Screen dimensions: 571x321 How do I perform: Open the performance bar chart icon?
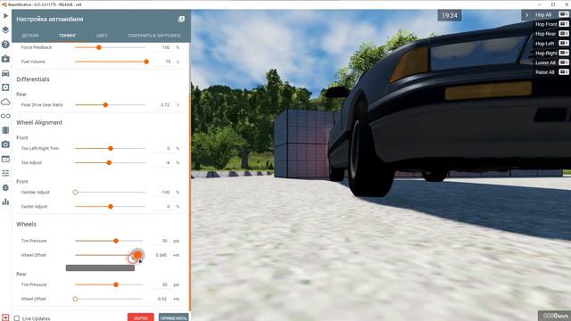(x=5, y=202)
